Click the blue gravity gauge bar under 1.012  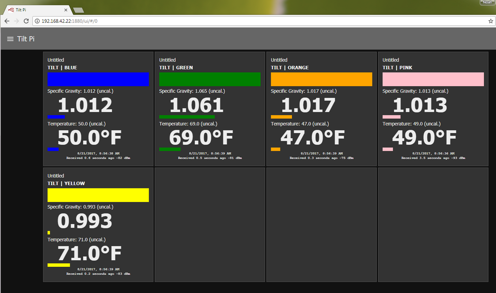tap(56, 117)
